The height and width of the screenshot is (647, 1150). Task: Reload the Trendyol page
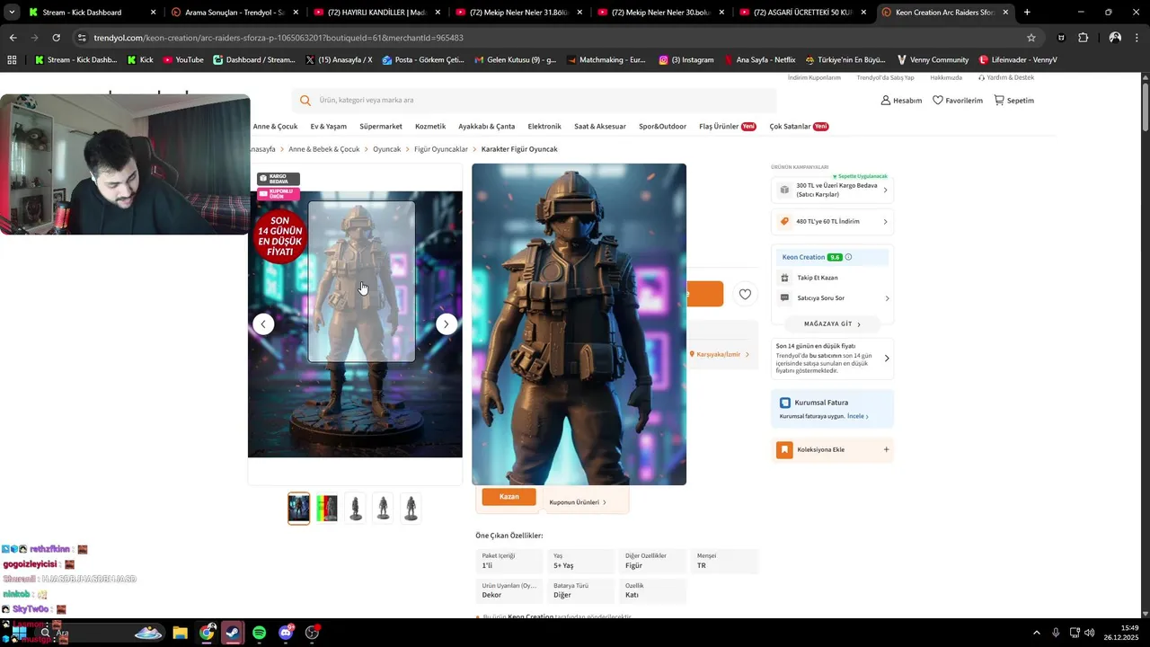pyautogui.click(x=56, y=38)
